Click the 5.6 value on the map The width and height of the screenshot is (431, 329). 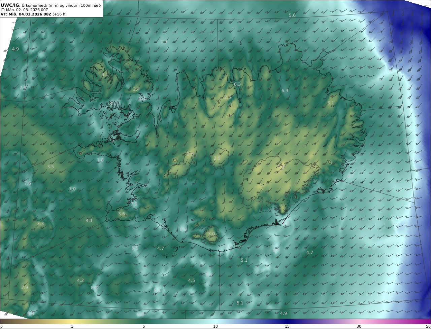[x=292, y=15]
